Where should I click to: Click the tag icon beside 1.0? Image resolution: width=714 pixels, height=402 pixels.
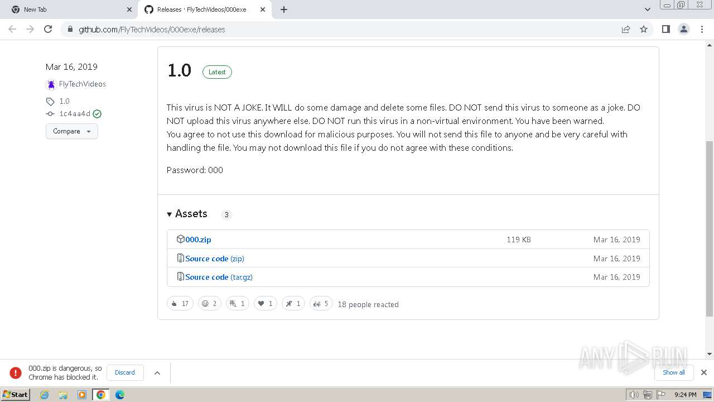50,102
